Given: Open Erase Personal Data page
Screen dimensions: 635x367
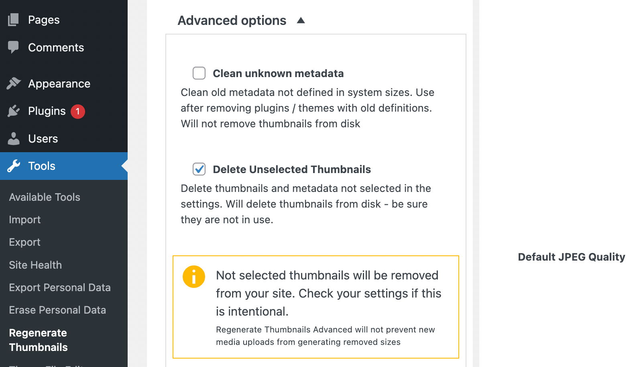Looking at the screenshot, I should click(57, 310).
